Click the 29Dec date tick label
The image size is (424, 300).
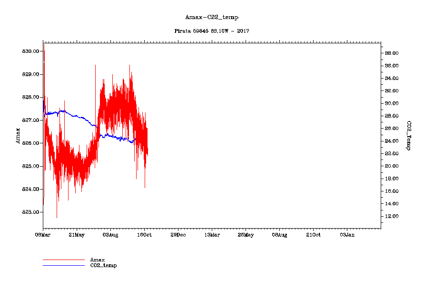[178, 235]
